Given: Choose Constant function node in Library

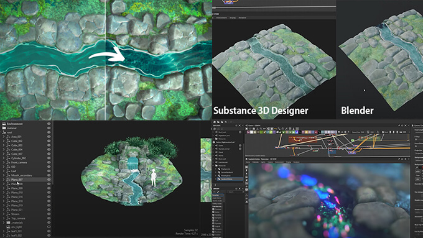Looking at the screenshot, I should pos(218,209).
